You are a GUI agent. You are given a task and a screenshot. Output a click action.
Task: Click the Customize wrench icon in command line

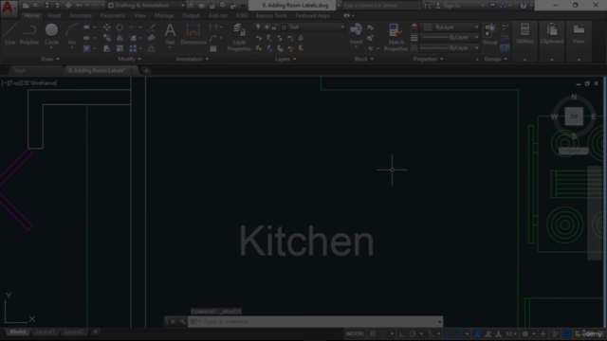coord(182,321)
